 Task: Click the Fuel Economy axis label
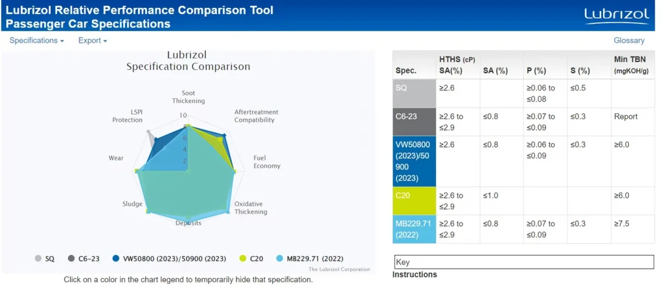pos(267,162)
